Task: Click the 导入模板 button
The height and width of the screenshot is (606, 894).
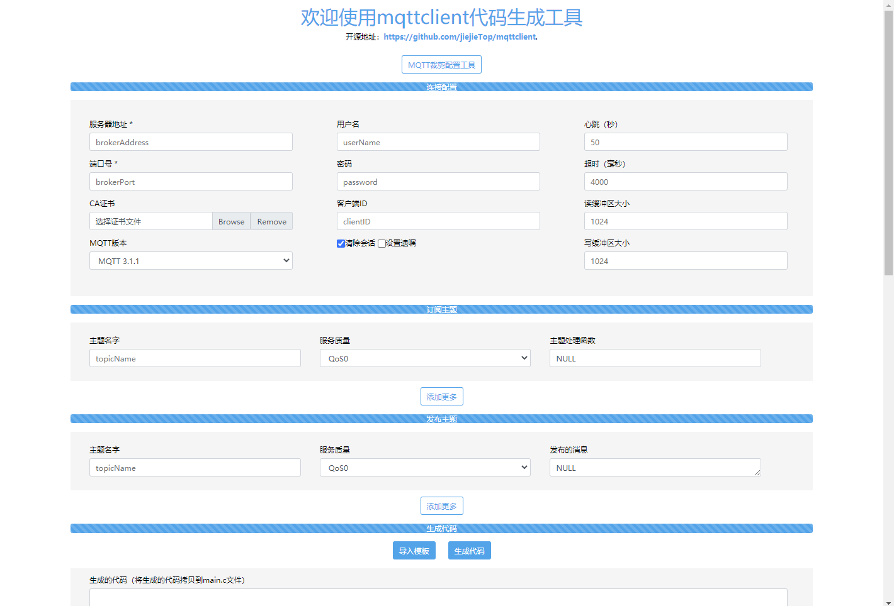Action: point(414,550)
